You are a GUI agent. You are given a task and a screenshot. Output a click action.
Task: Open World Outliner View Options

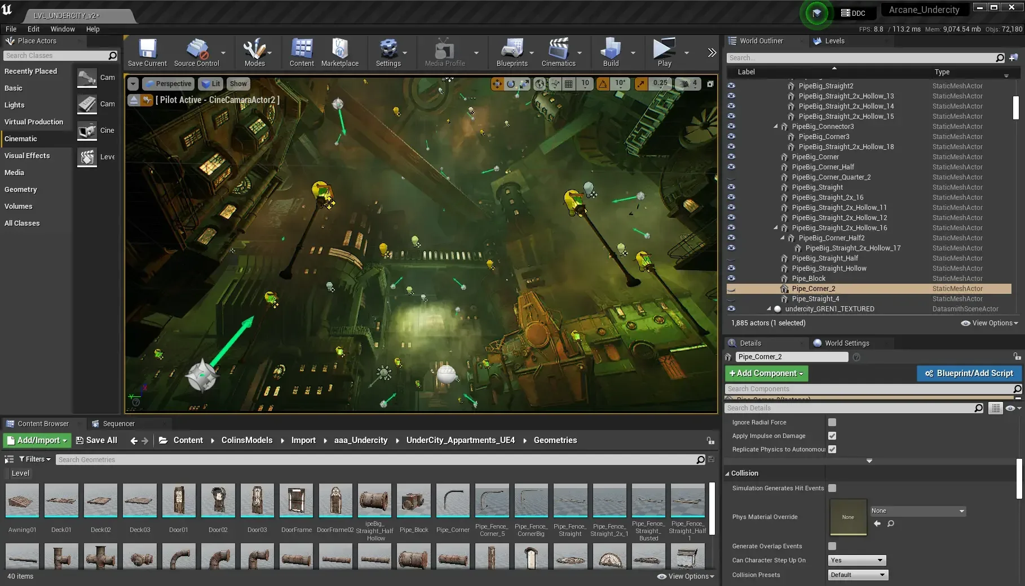(x=989, y=323)
